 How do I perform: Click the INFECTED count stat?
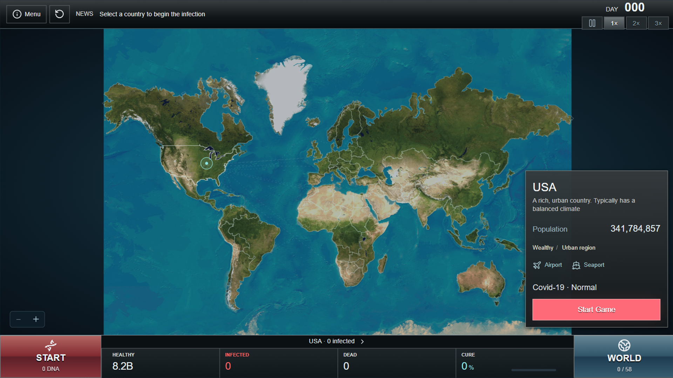click(279, 363)
